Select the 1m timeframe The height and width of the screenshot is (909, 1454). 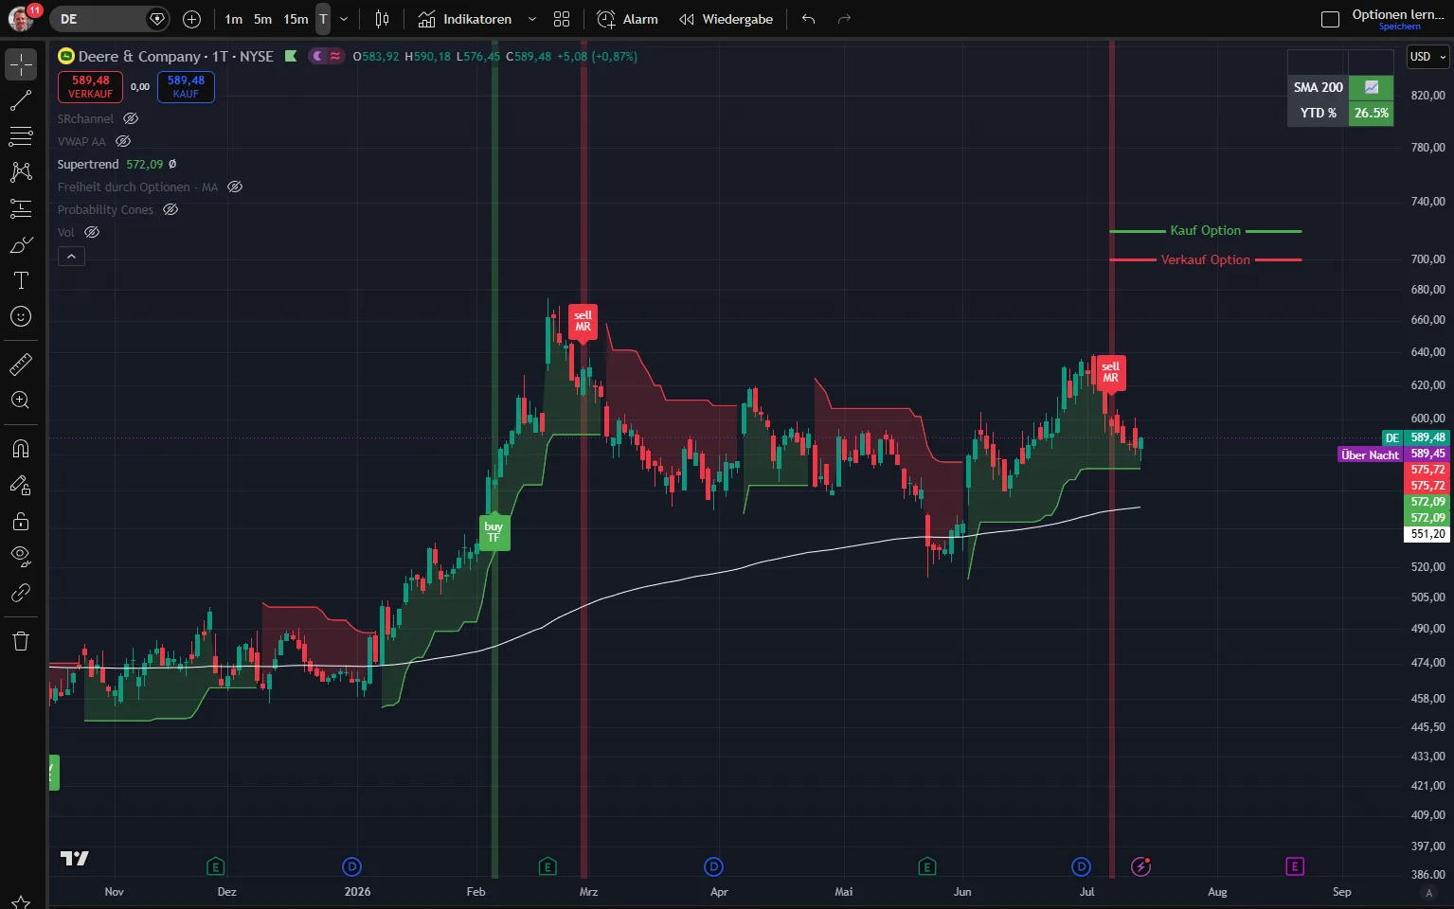(x=234, y=19)
